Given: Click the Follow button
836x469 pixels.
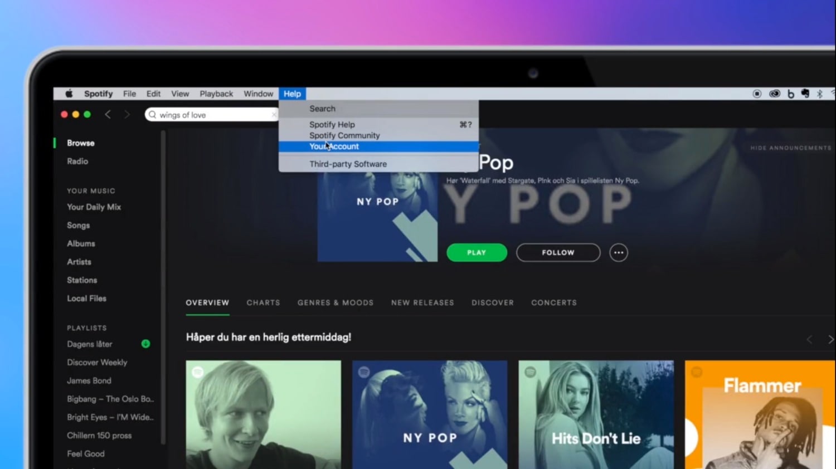Looking at the screenshot, I should click(x=558, y=252).
